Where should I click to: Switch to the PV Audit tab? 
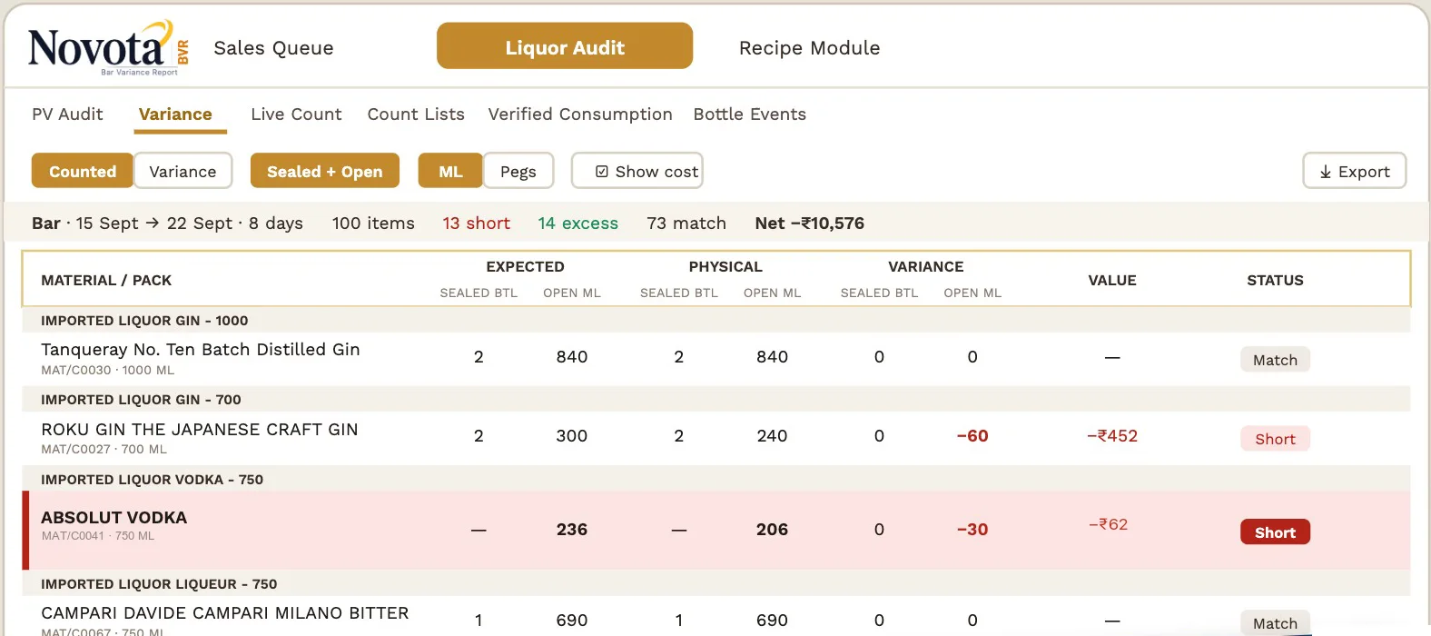tap(67, 114)
